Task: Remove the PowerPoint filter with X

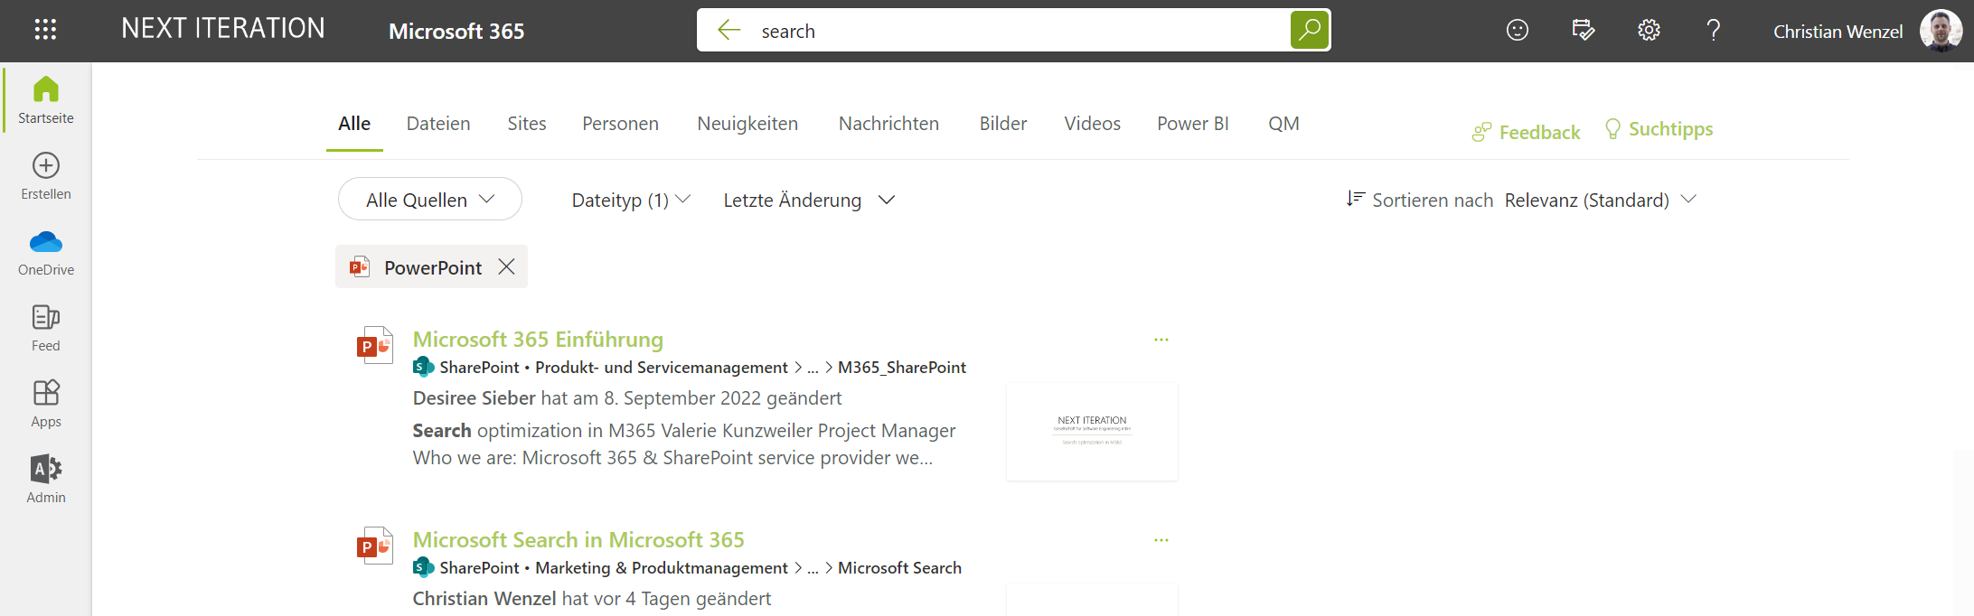Action: point(507,267)
